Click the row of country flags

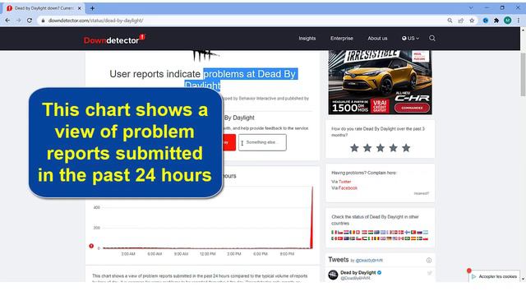[x=380, y=235]
